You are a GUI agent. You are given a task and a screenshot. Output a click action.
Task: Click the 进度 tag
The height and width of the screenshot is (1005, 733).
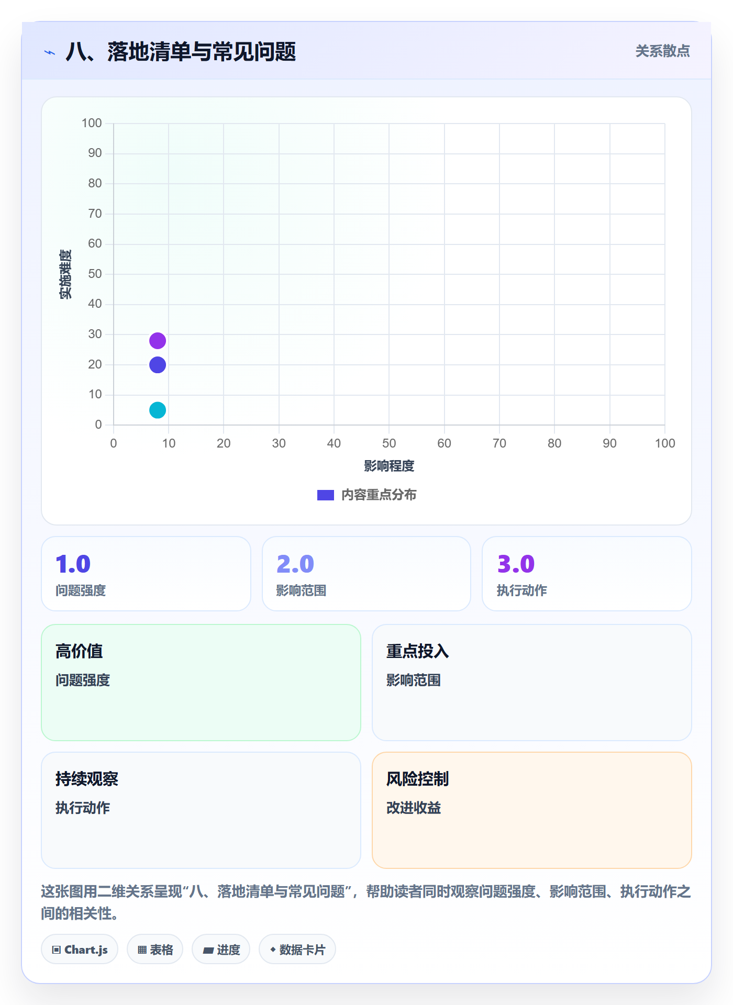(221, 950)
